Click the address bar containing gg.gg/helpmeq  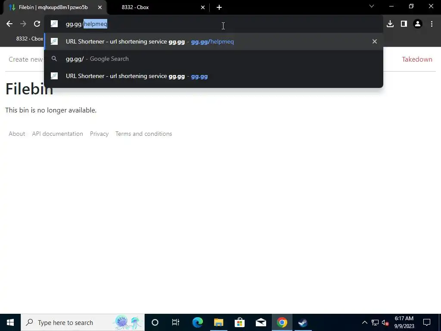pos(214,24)
